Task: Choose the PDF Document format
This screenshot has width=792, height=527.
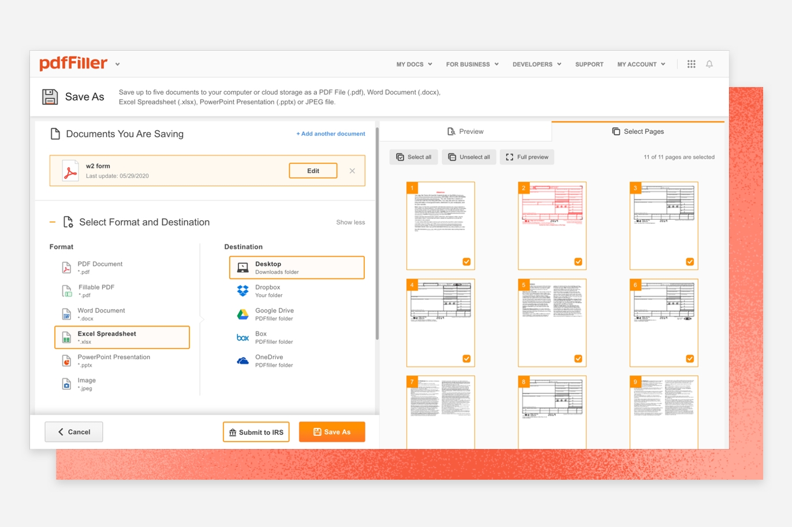Action: pyautogui.click(x=122, y=268)
